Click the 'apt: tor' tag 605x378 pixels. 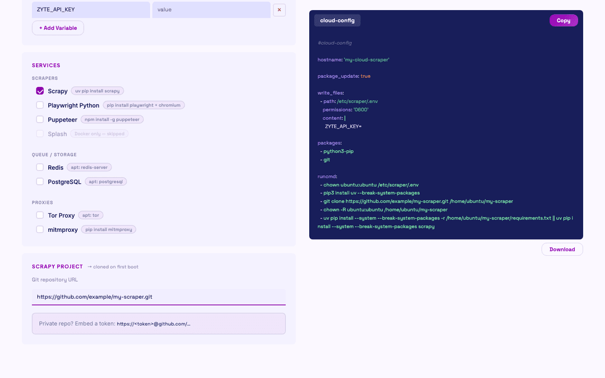click(x=91, y=215)
